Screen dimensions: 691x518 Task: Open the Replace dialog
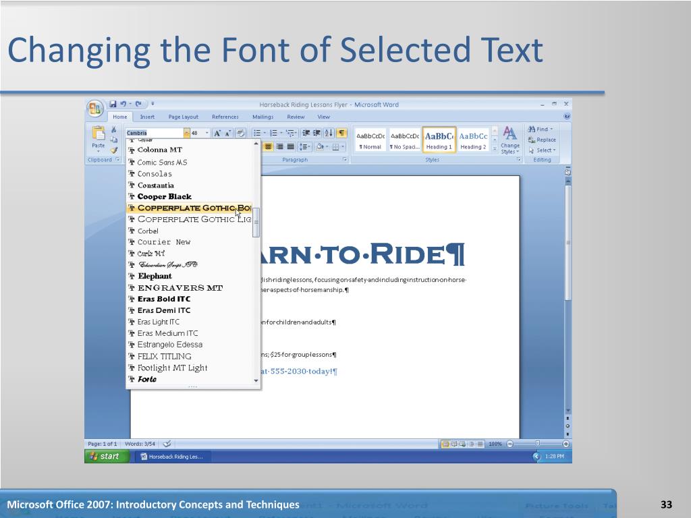[542, 140]
